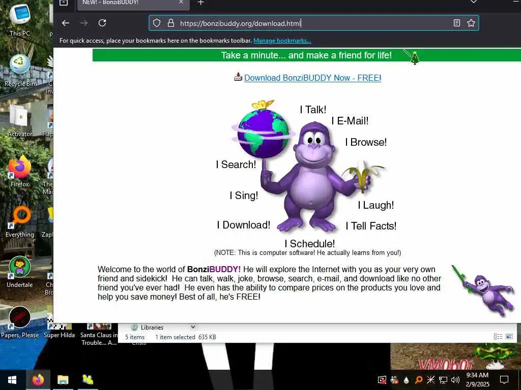Switch Explorer to details view icon
The height and width of the screenshot is (390, 521).
click(x=498, y=337)
